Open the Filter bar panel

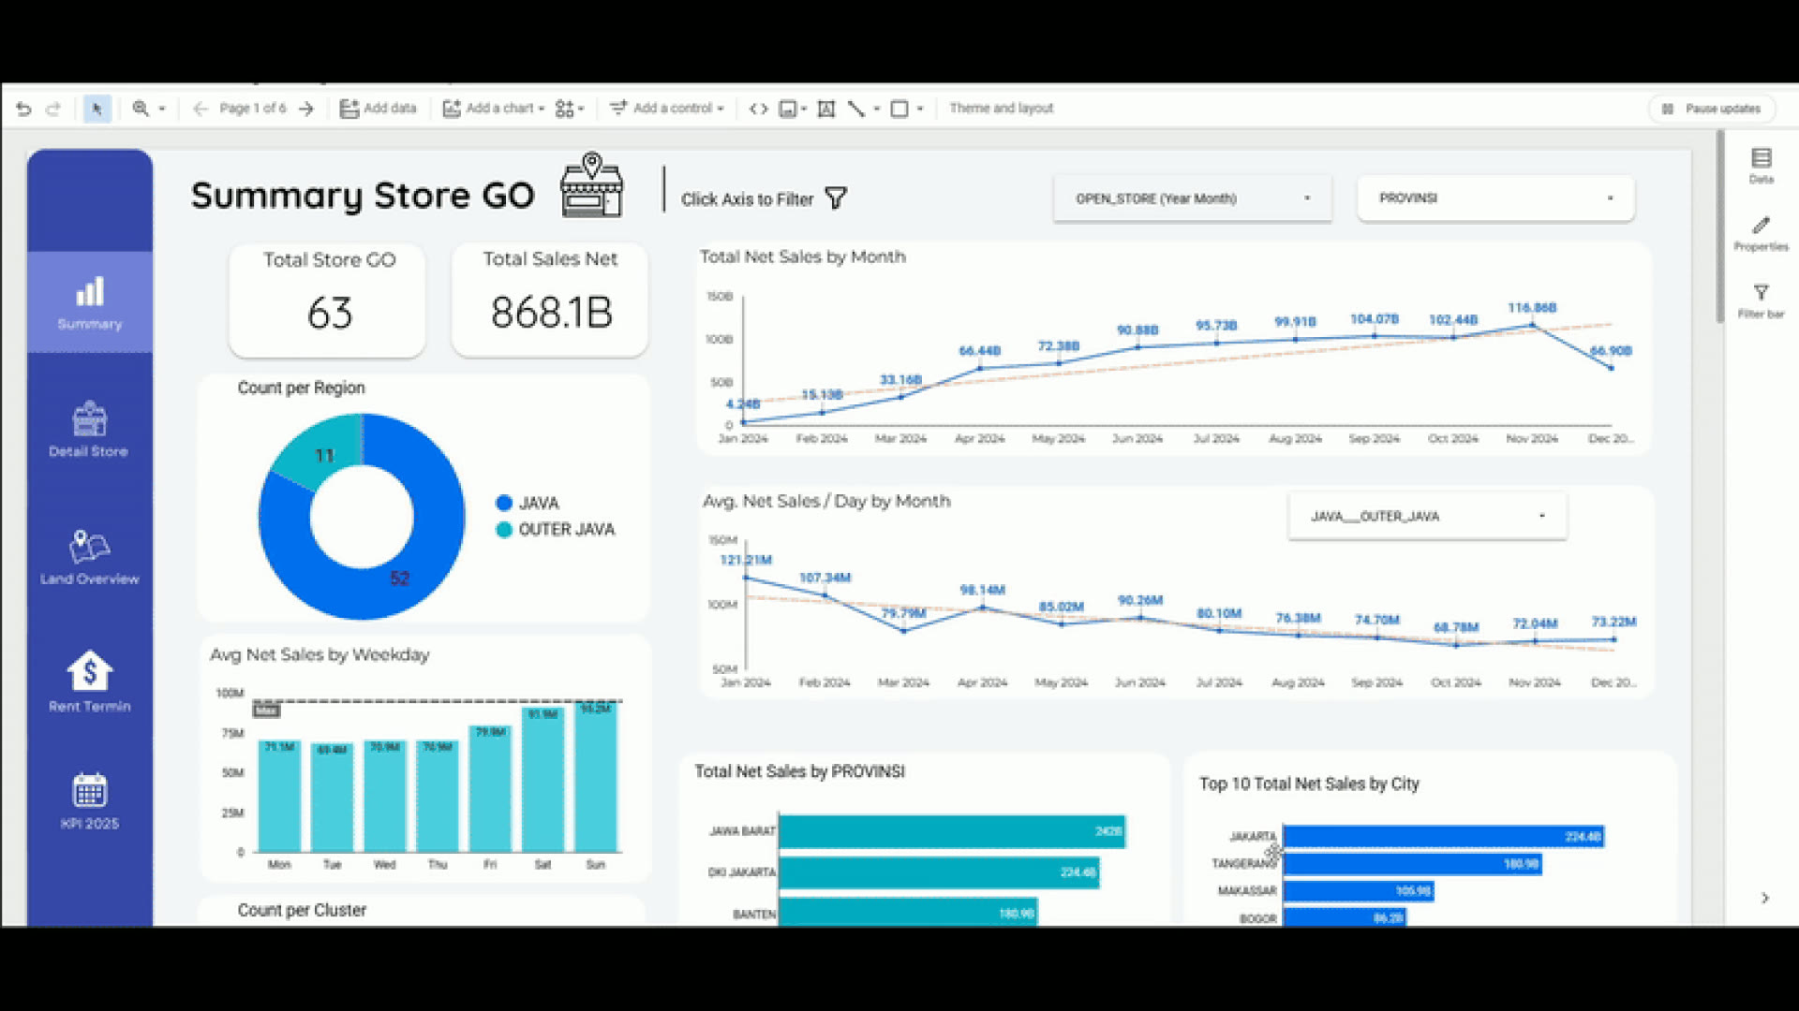pos(1762,300)
